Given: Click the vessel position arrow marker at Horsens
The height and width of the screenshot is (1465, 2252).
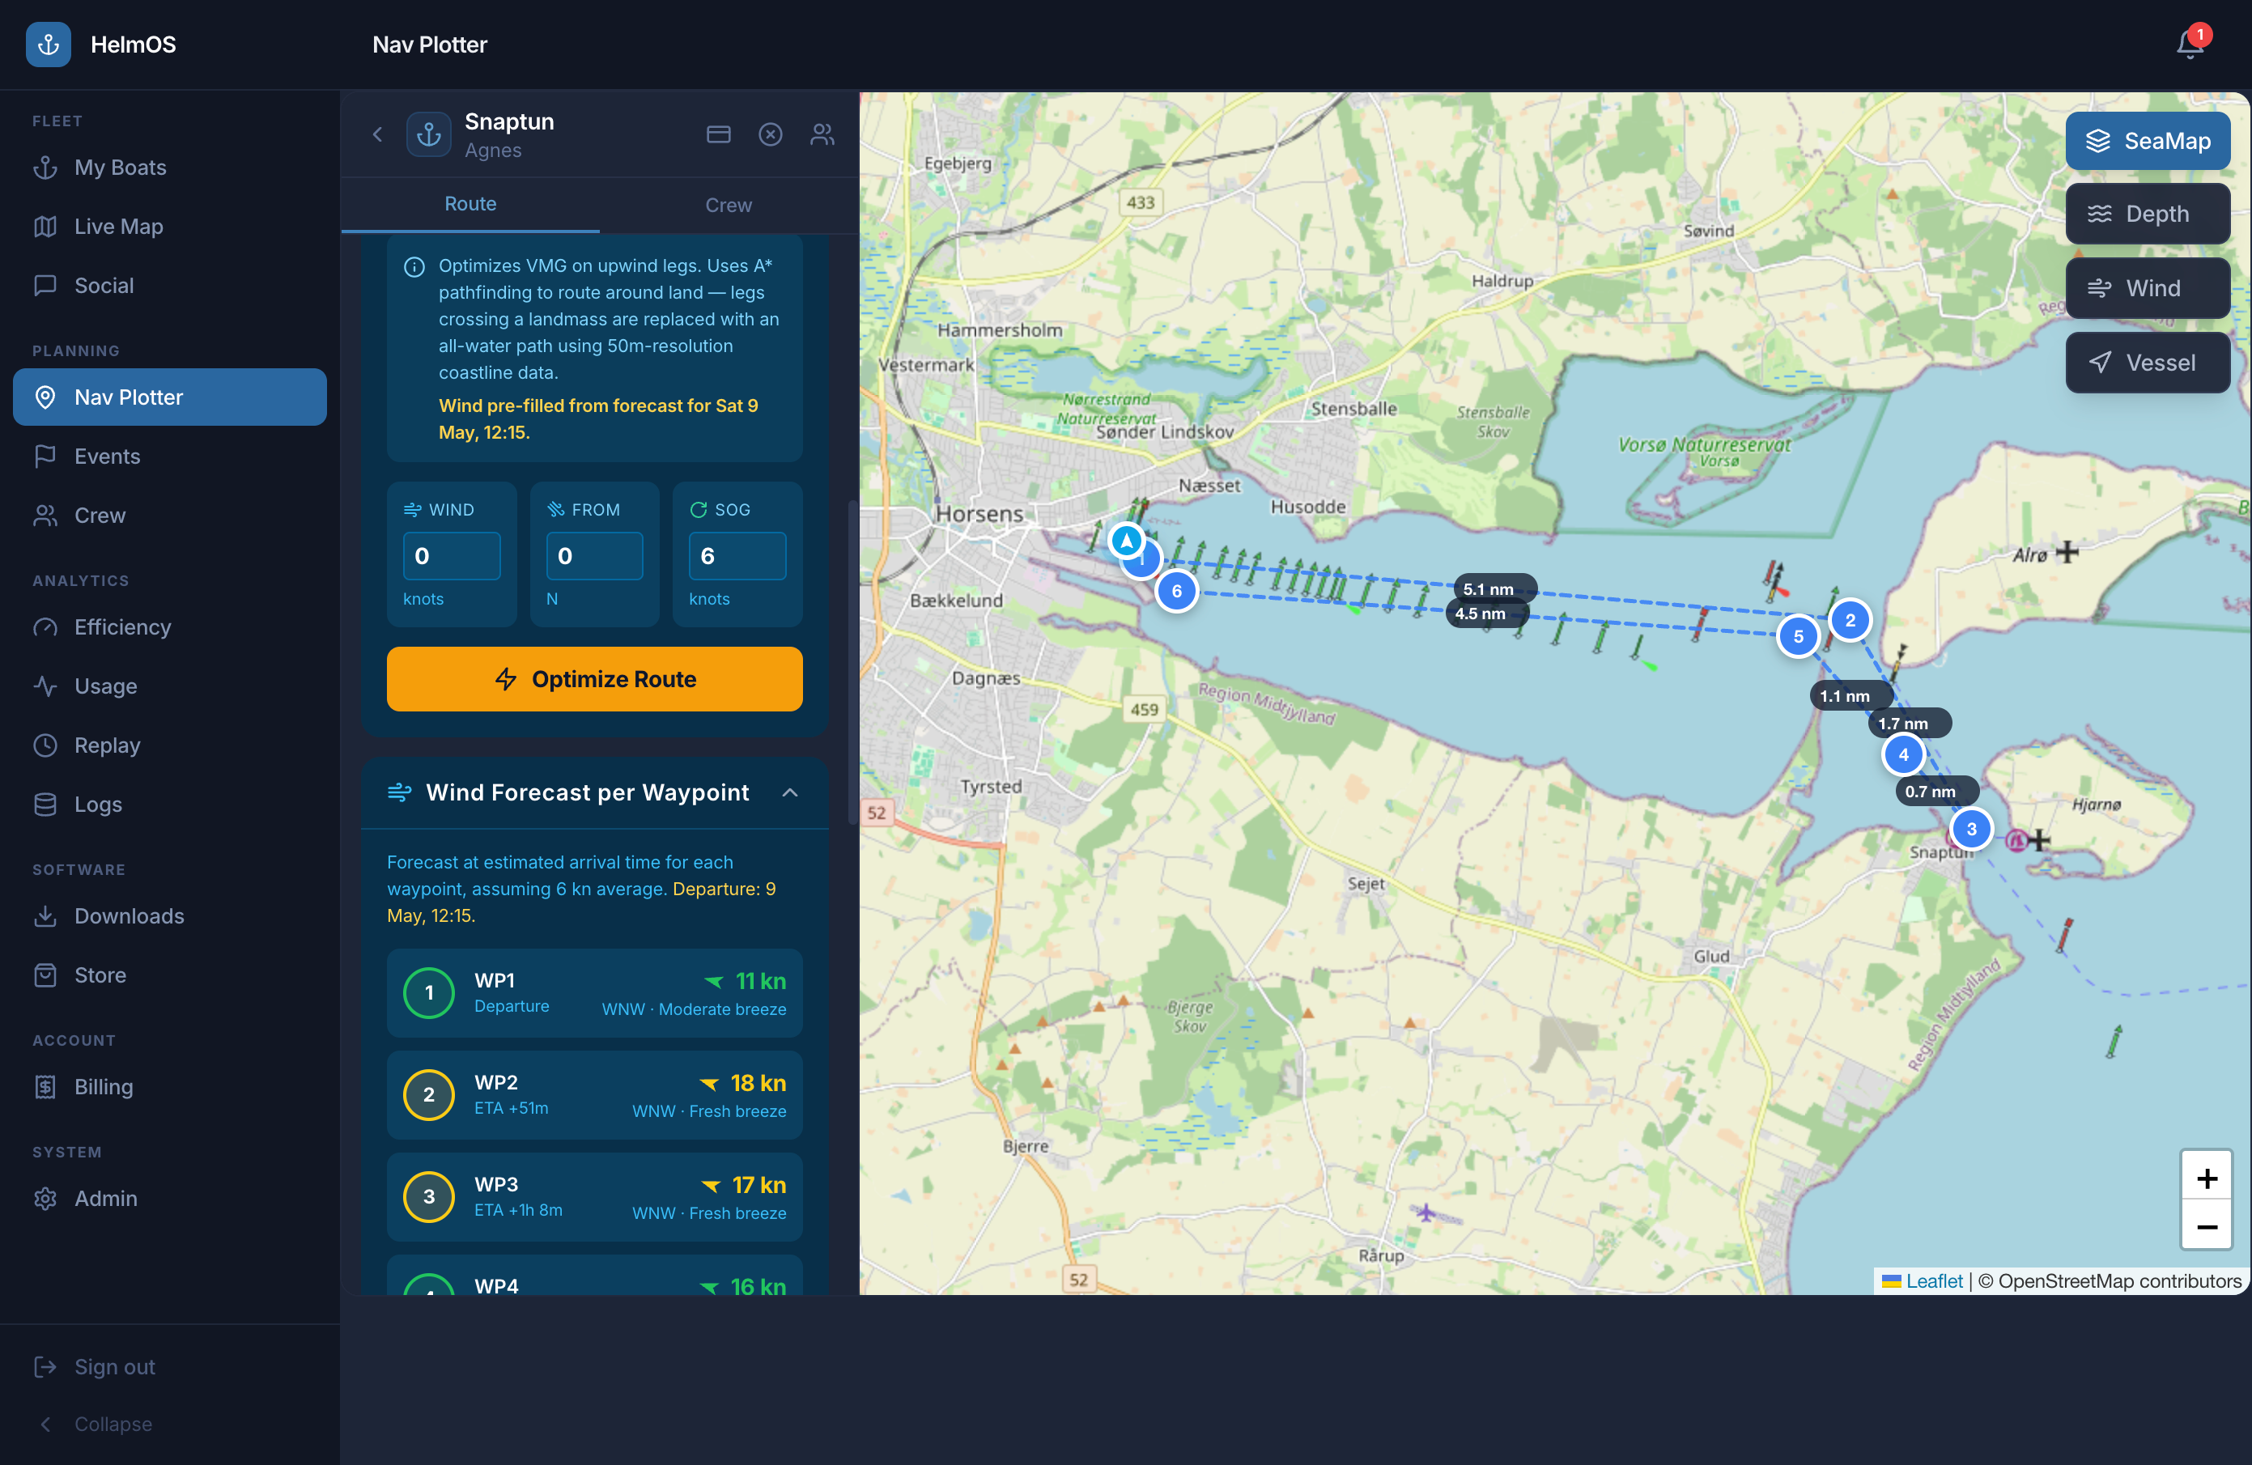Looking at the screenshot, I should [x=1126, y=541].
